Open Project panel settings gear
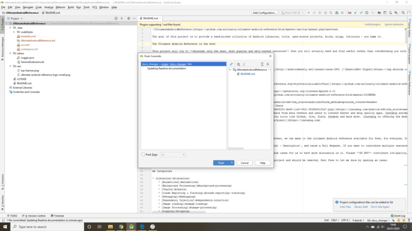The image size is (412, 231). click(x=129, y=18)
